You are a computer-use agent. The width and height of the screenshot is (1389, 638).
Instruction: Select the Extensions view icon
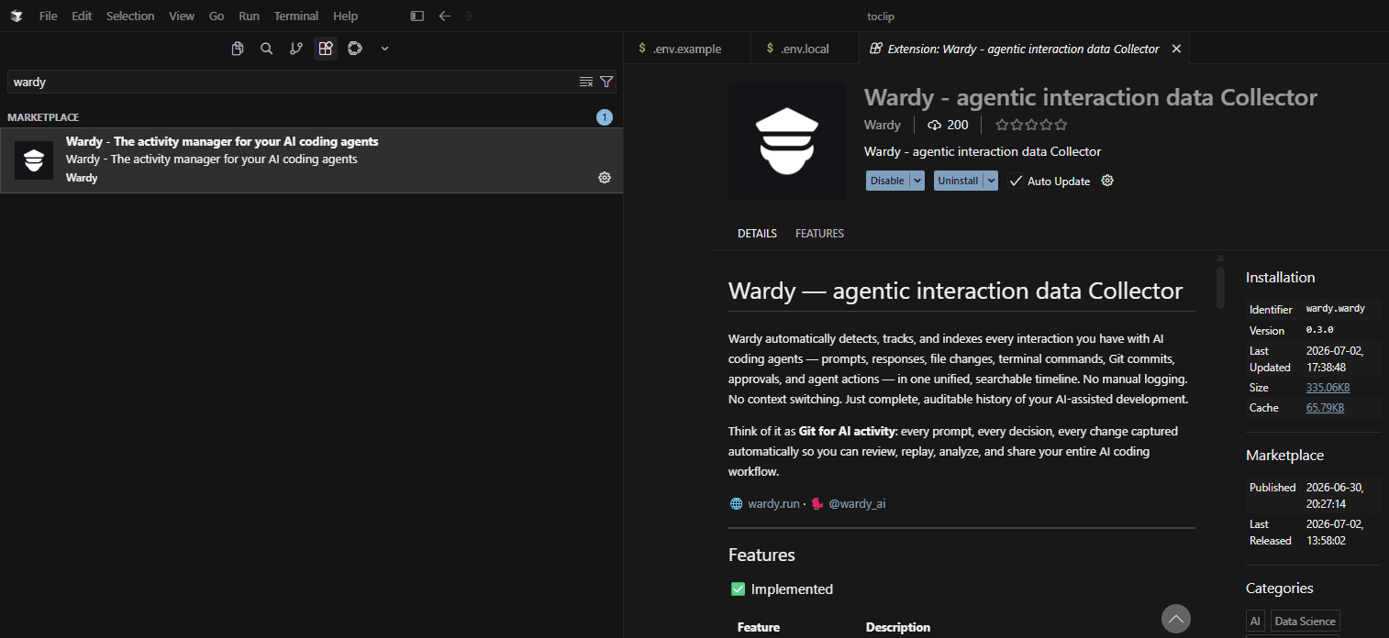point(326,49)
